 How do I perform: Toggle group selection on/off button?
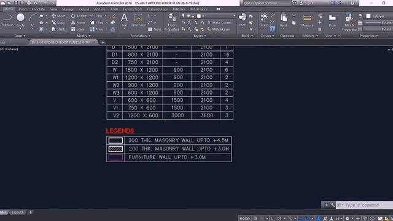[x=272, y=29]
